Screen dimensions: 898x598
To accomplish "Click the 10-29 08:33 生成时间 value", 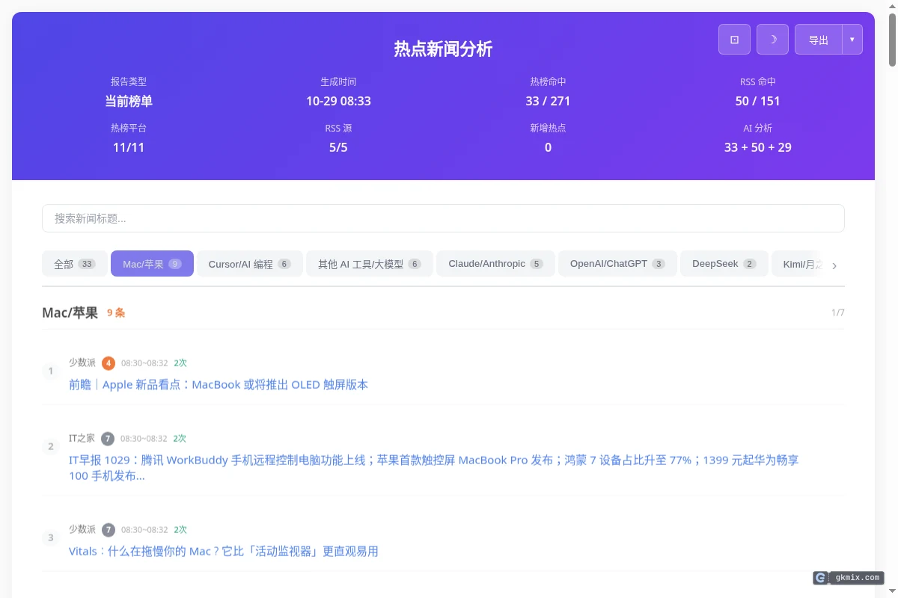I will click(338, 101).
